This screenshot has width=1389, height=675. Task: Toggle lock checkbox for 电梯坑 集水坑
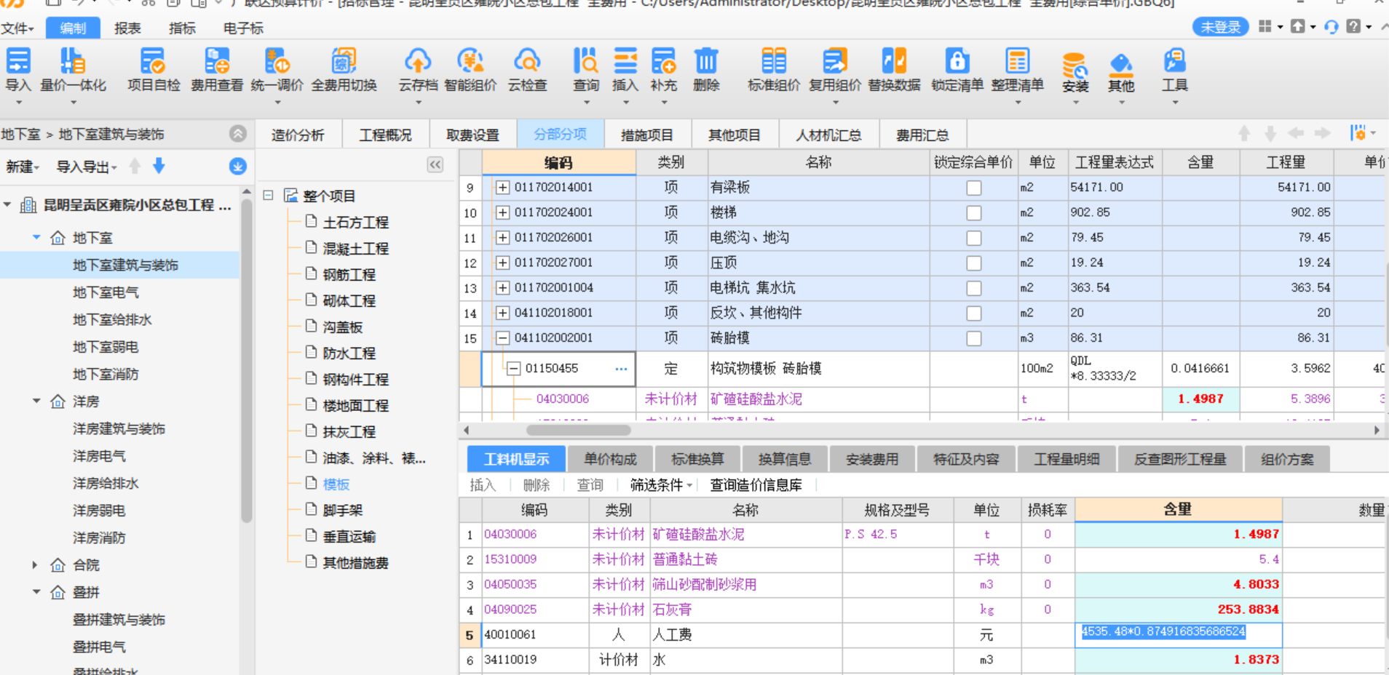[973, 288]
